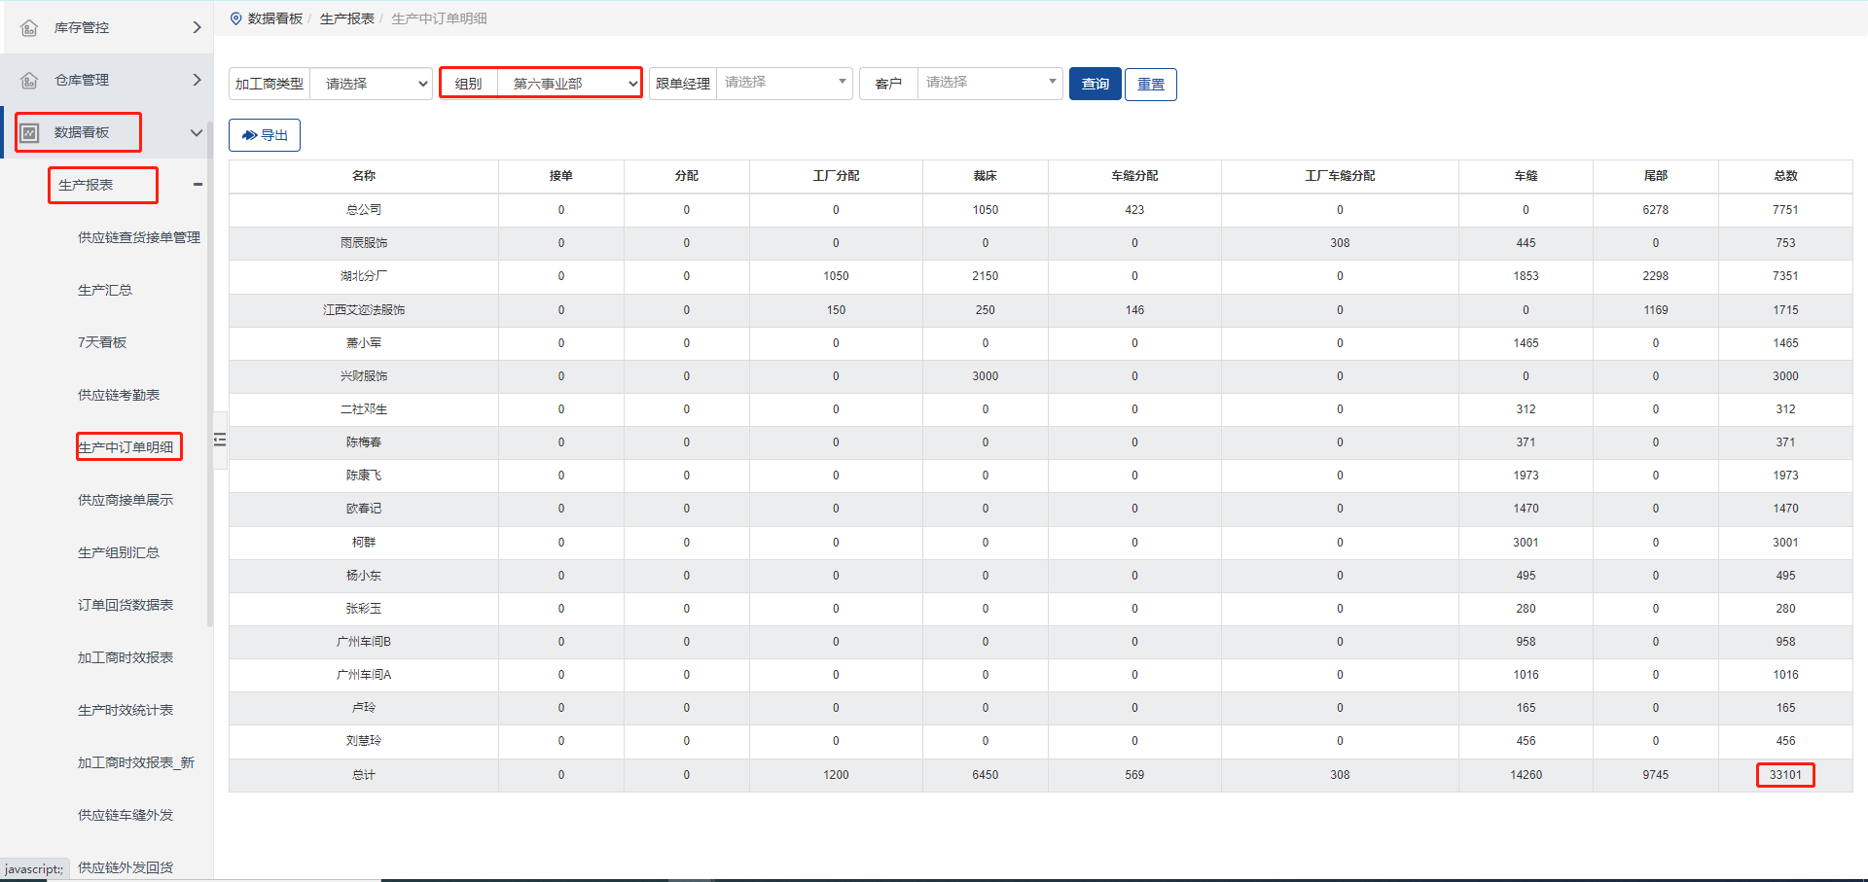Expand the 库存管控 menu arrow

pyautogui.click(x=197, y=27)
